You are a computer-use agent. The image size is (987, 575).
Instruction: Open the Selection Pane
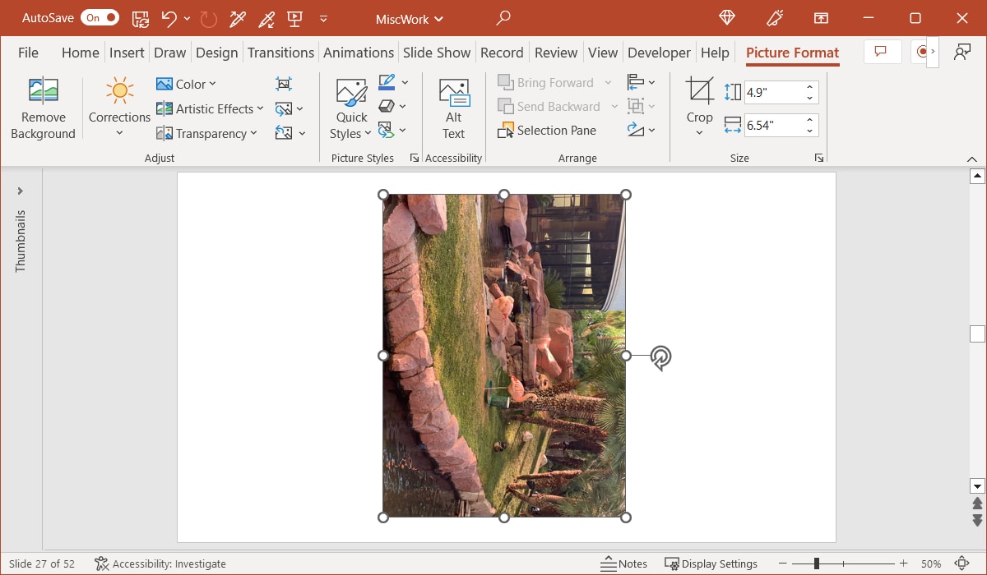[547, 130]
